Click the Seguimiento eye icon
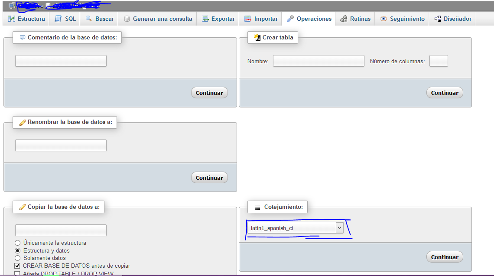This screenshot has height=276, width=494. (383, 19)
